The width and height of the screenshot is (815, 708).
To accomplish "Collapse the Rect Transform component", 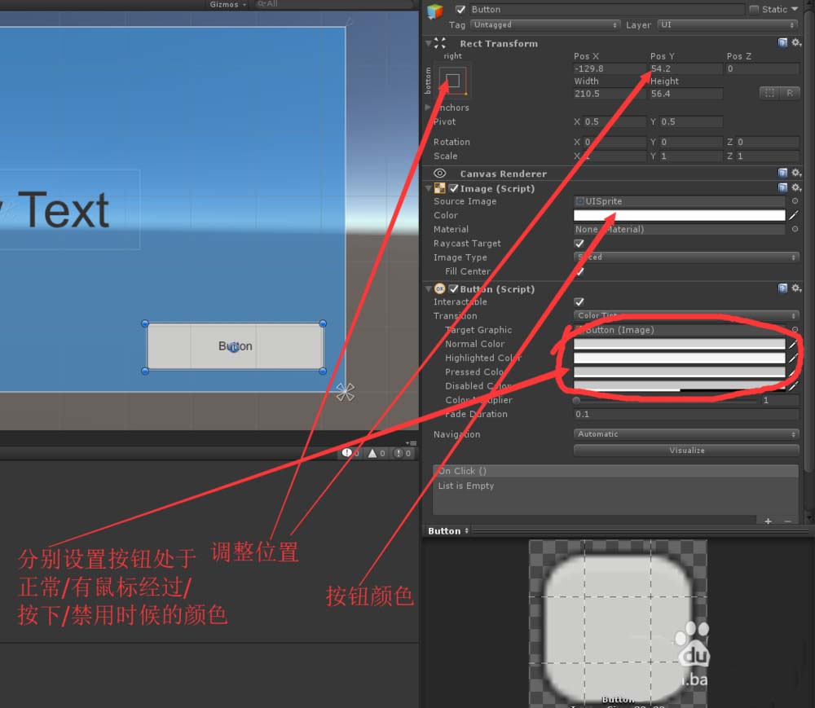I will point(429,43).
